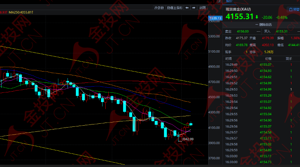
Task: Select the 16:29:53 trade row at 4155.29
Action: coord(261,95)
